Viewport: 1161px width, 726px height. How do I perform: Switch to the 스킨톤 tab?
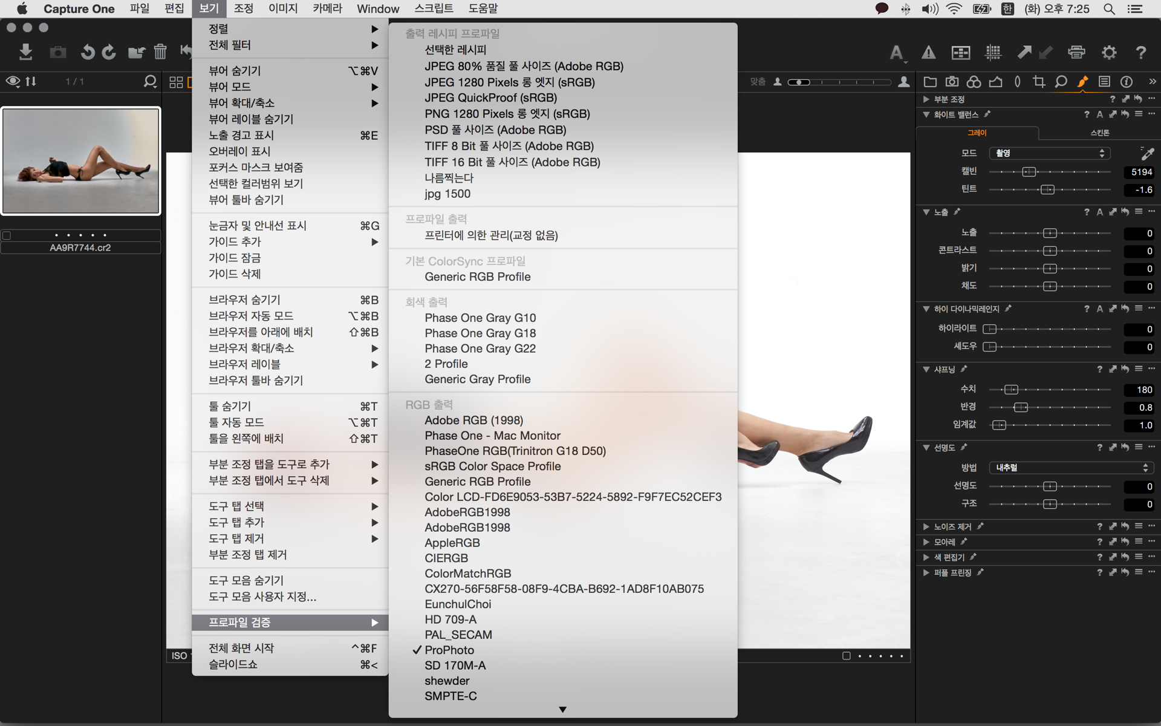coord(1099,132)
